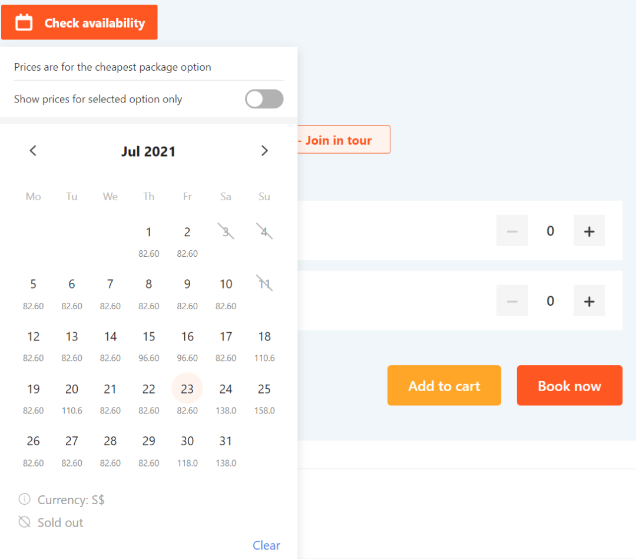Choose July 13 date
Screen dimensions: 636x559
(x=72, y=346)
